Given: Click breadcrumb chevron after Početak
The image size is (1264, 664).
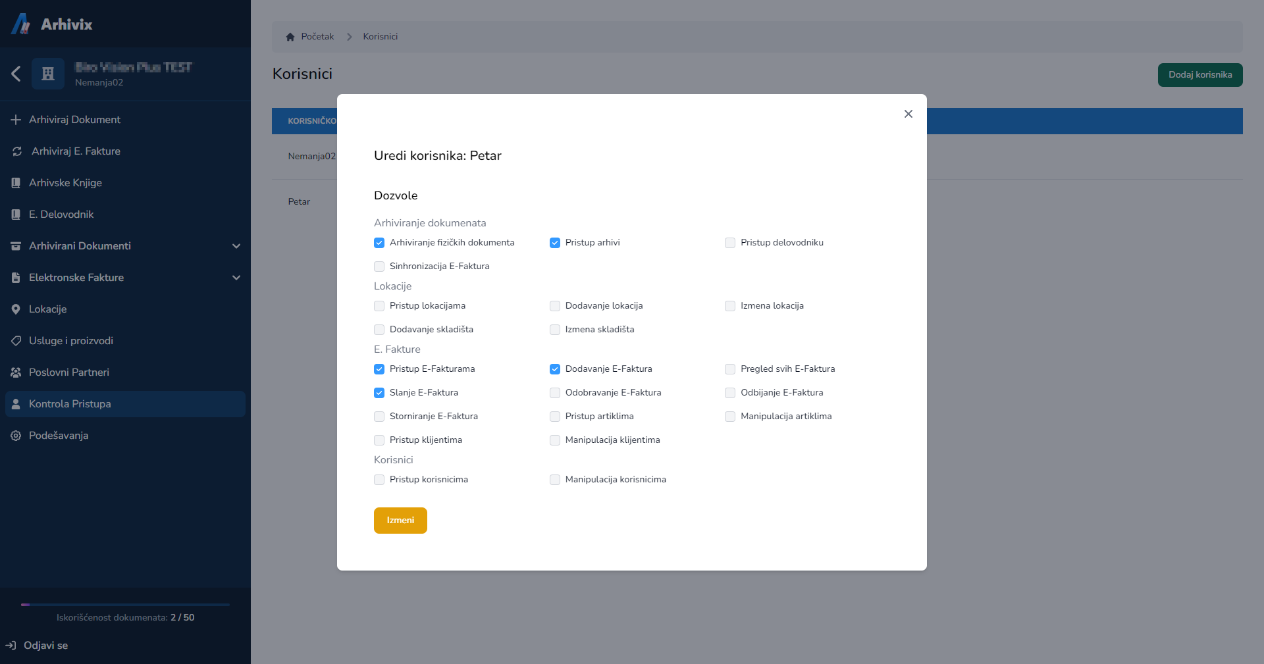Looking at the screenshot, I should click(x=349, y=37).
